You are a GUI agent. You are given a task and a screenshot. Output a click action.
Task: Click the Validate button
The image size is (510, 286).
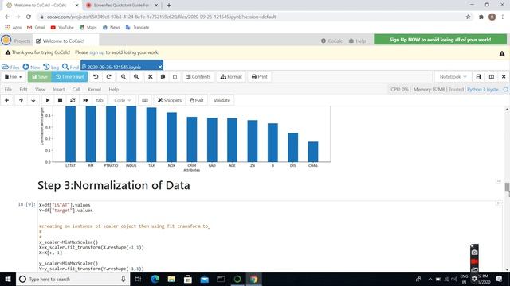pos(222,100)
